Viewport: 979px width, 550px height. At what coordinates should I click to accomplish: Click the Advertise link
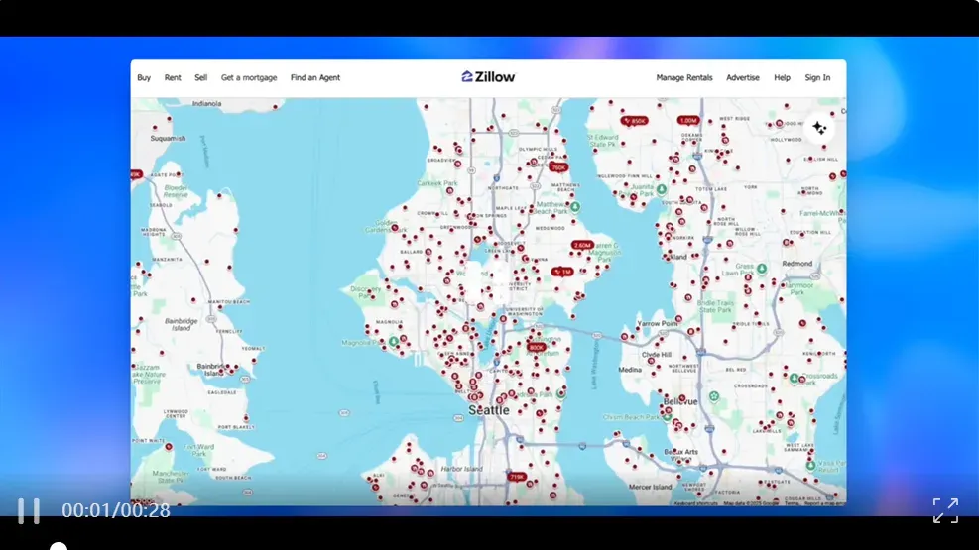pyautogui.click(x=742, y=78)
